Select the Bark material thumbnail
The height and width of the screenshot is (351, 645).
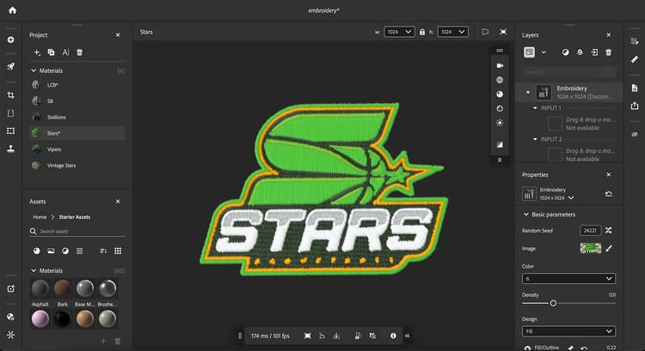[x=62, y=288]
